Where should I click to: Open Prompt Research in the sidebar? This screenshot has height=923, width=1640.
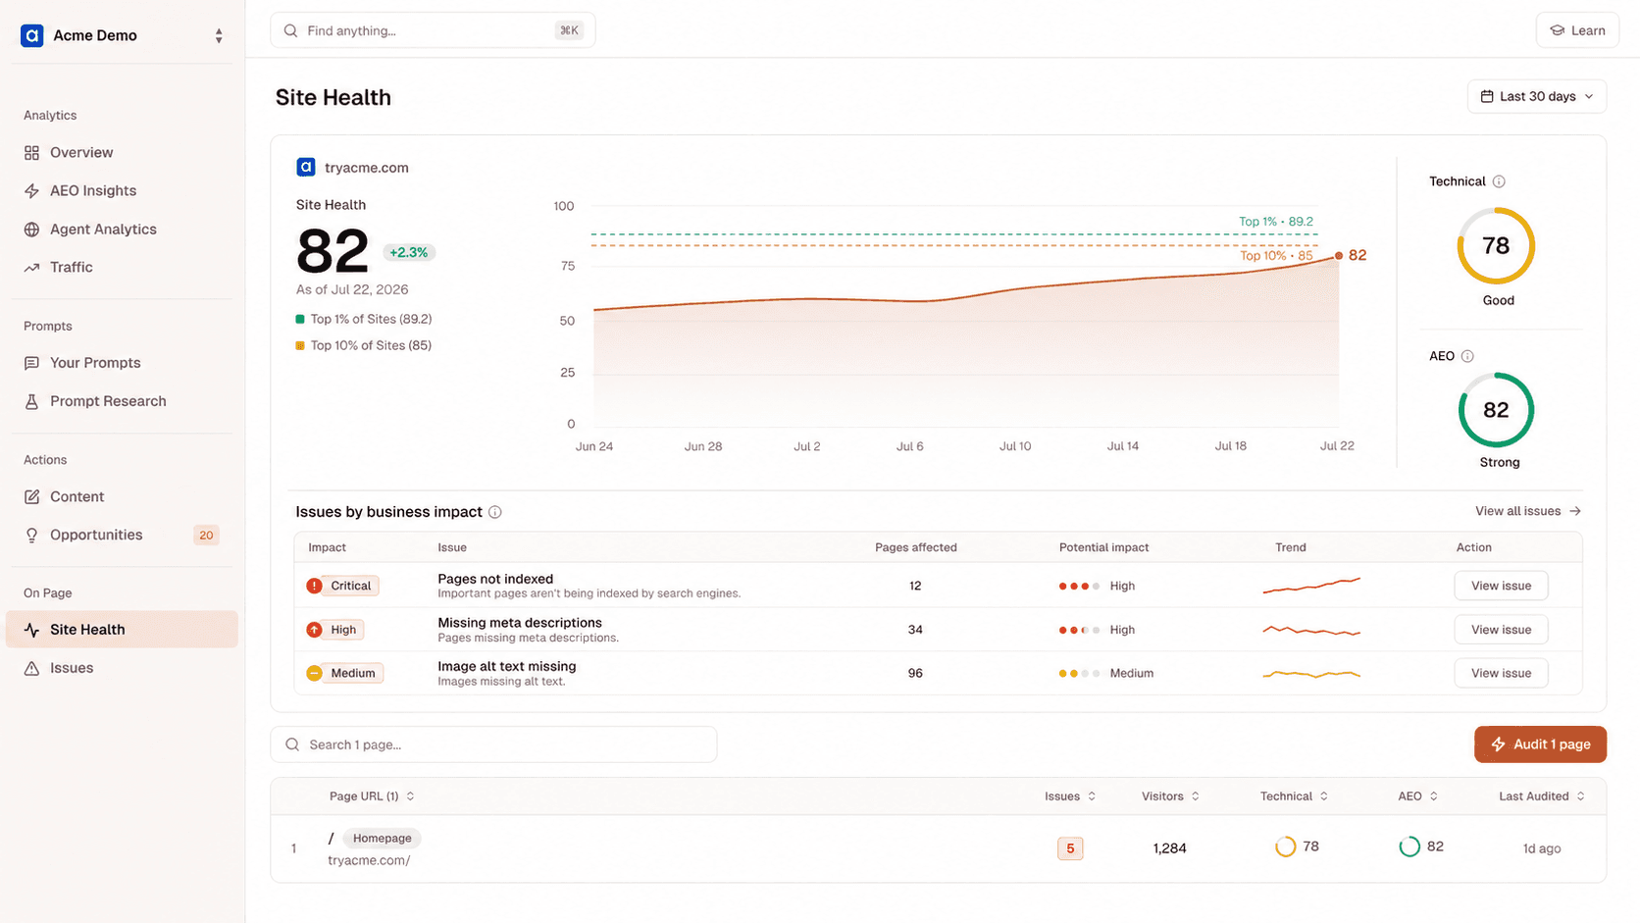(x=108, y=401)
